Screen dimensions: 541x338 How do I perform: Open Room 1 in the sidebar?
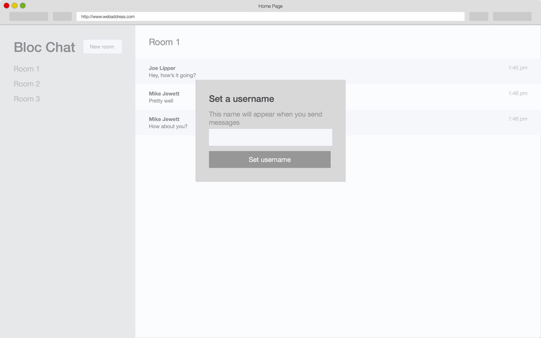tap(27, 69)
